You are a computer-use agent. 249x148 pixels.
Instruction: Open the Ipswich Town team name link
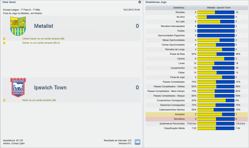tap(50, 88)
